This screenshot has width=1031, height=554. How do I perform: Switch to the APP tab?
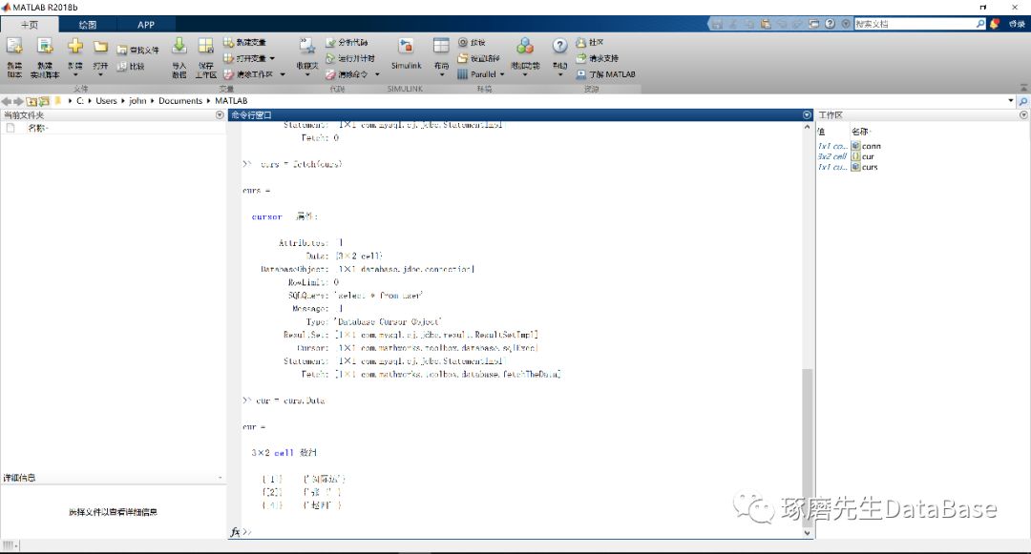146,24
